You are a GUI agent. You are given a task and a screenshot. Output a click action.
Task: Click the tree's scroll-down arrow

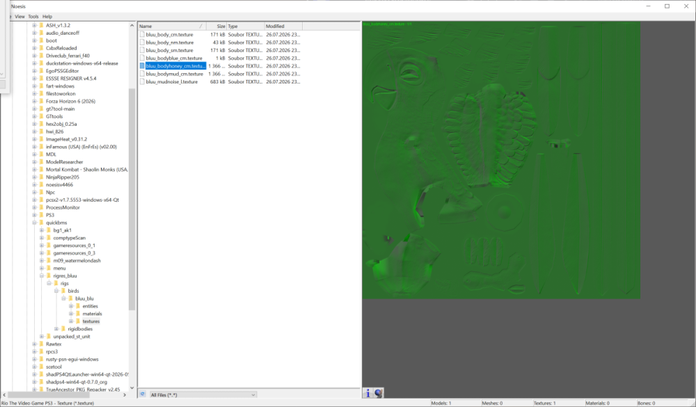click(132, 388)
